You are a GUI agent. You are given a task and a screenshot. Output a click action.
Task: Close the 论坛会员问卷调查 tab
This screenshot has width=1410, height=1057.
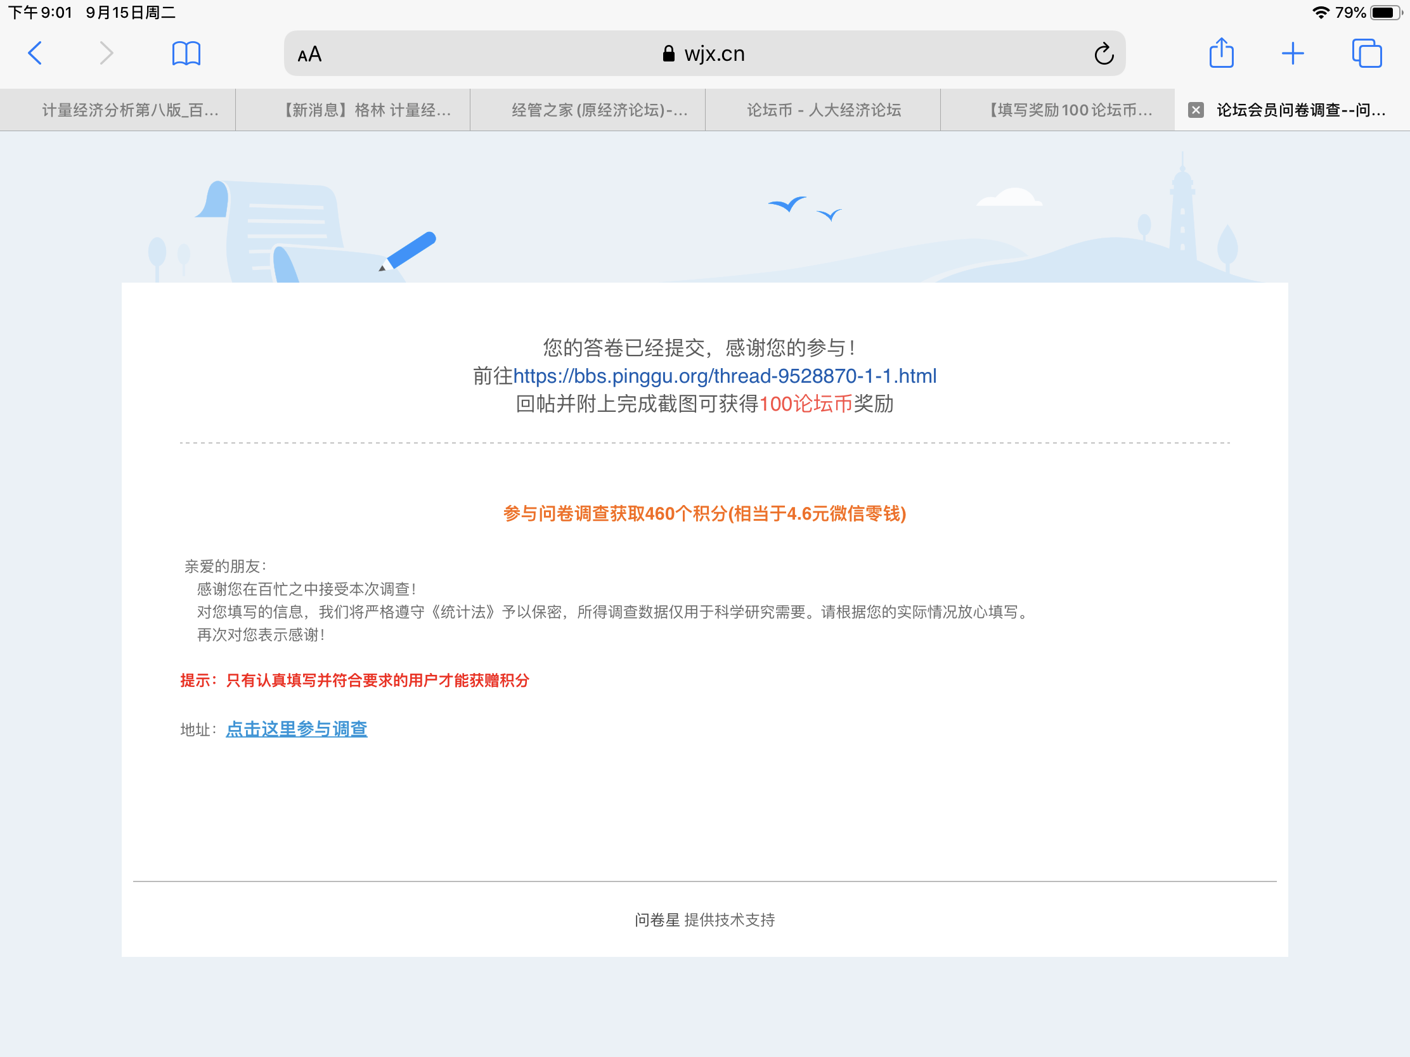pos(1196,110)
